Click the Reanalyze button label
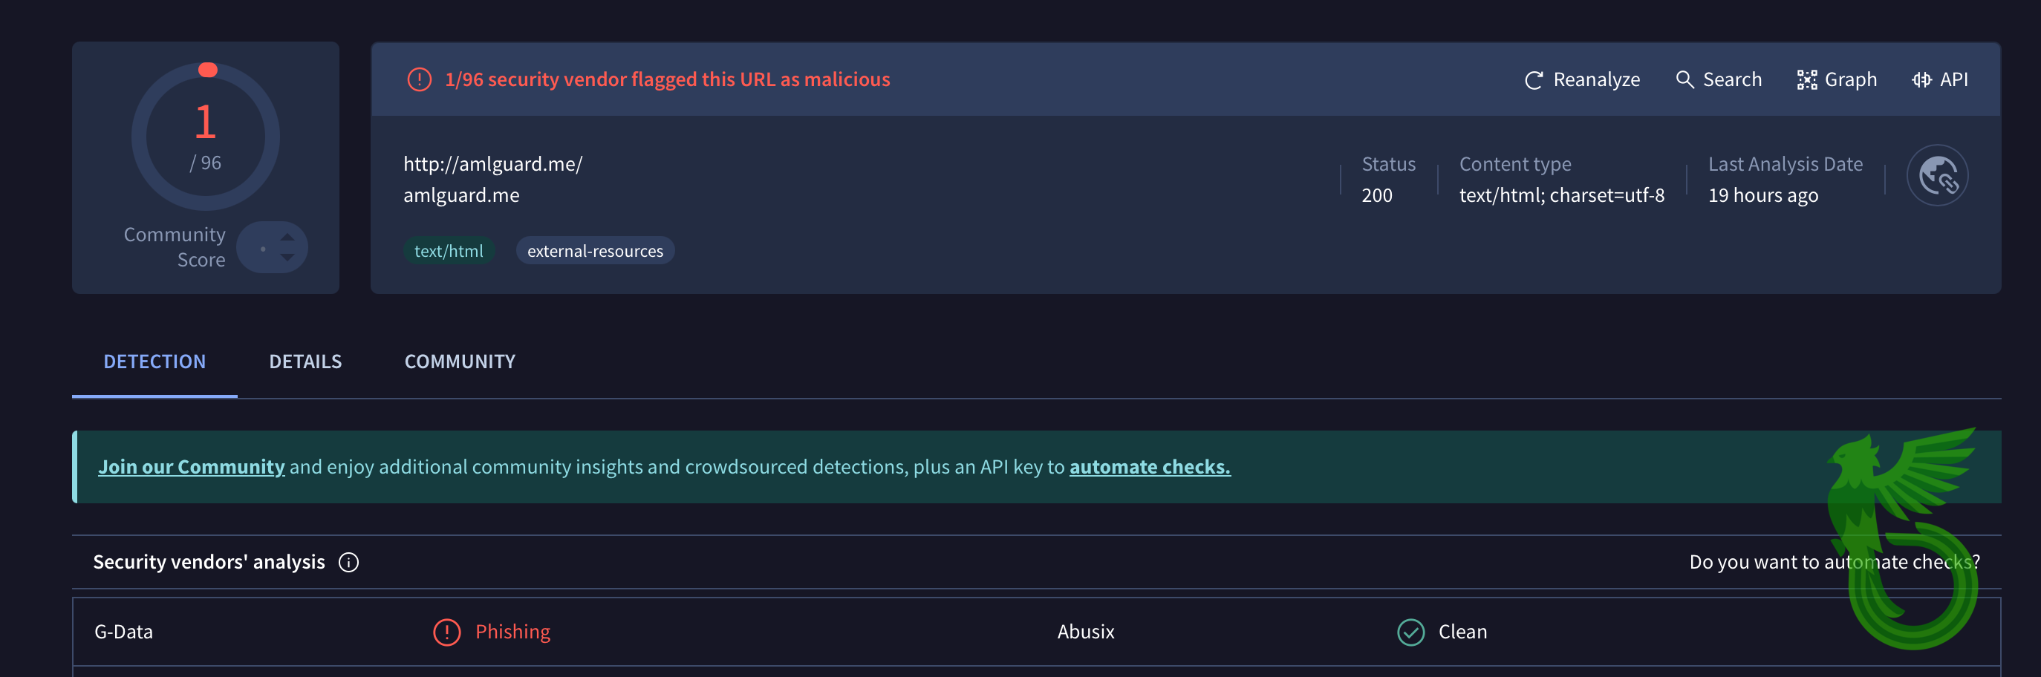Screen dimensions: 2041x677 coord(1597,79)
